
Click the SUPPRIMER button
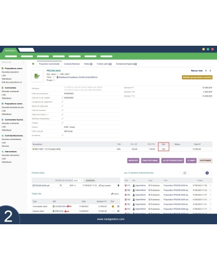(205, 161)
